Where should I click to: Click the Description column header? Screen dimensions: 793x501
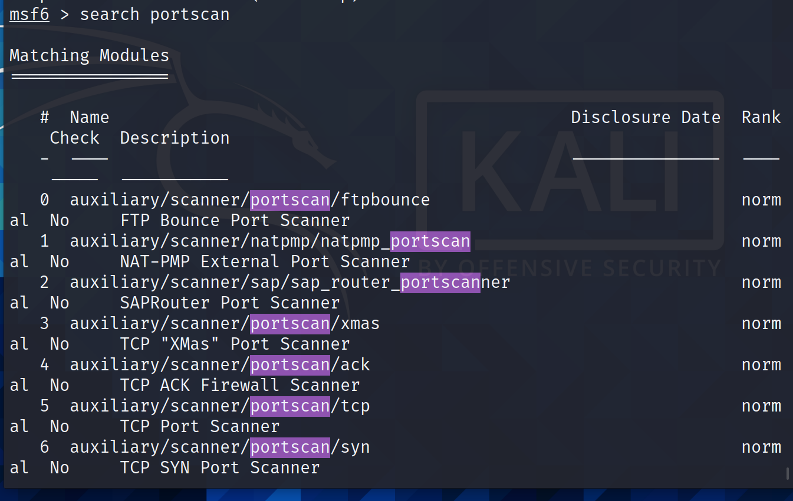tap(175, 138)
